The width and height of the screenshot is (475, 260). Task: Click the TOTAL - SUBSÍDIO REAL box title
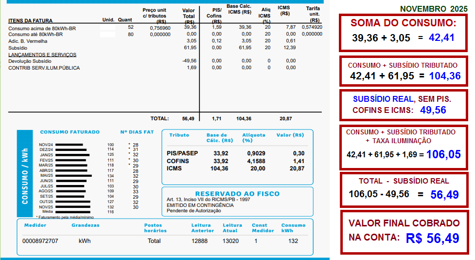click(404, 181)
